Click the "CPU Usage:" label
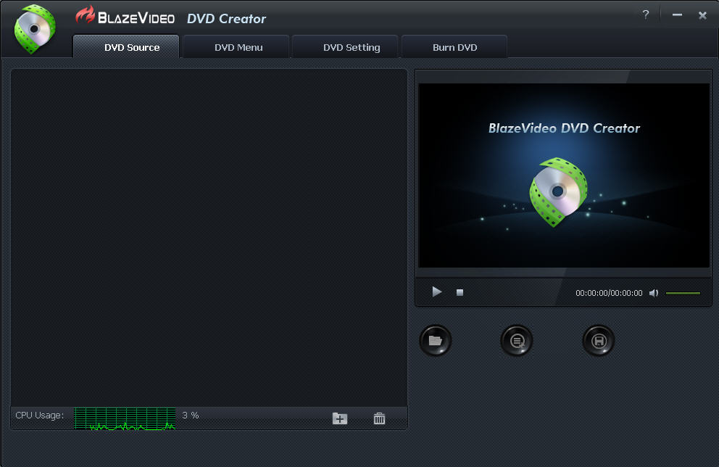 39,416
